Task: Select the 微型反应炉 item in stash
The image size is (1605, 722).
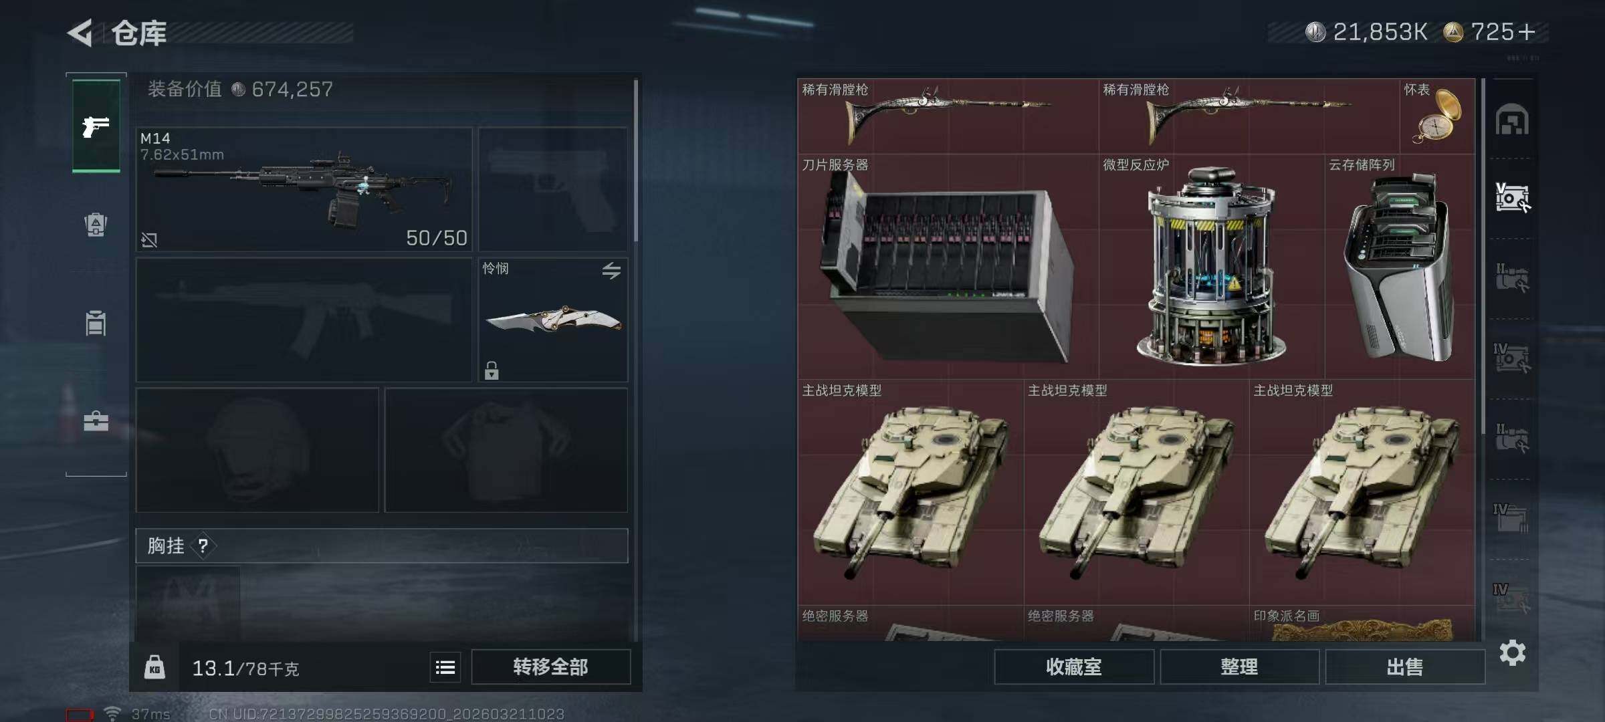Action: pos(1211,266)
